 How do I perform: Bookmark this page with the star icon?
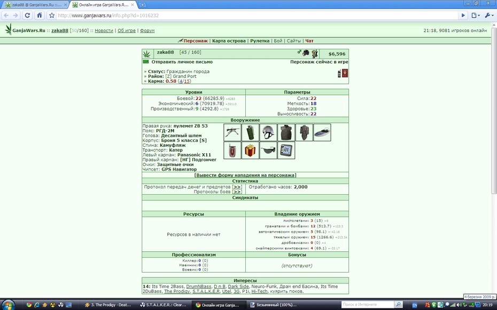[52, 15]
